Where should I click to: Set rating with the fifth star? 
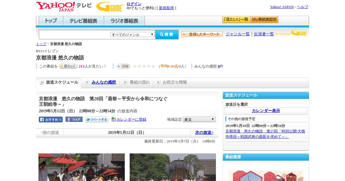(x=153, y=66)
